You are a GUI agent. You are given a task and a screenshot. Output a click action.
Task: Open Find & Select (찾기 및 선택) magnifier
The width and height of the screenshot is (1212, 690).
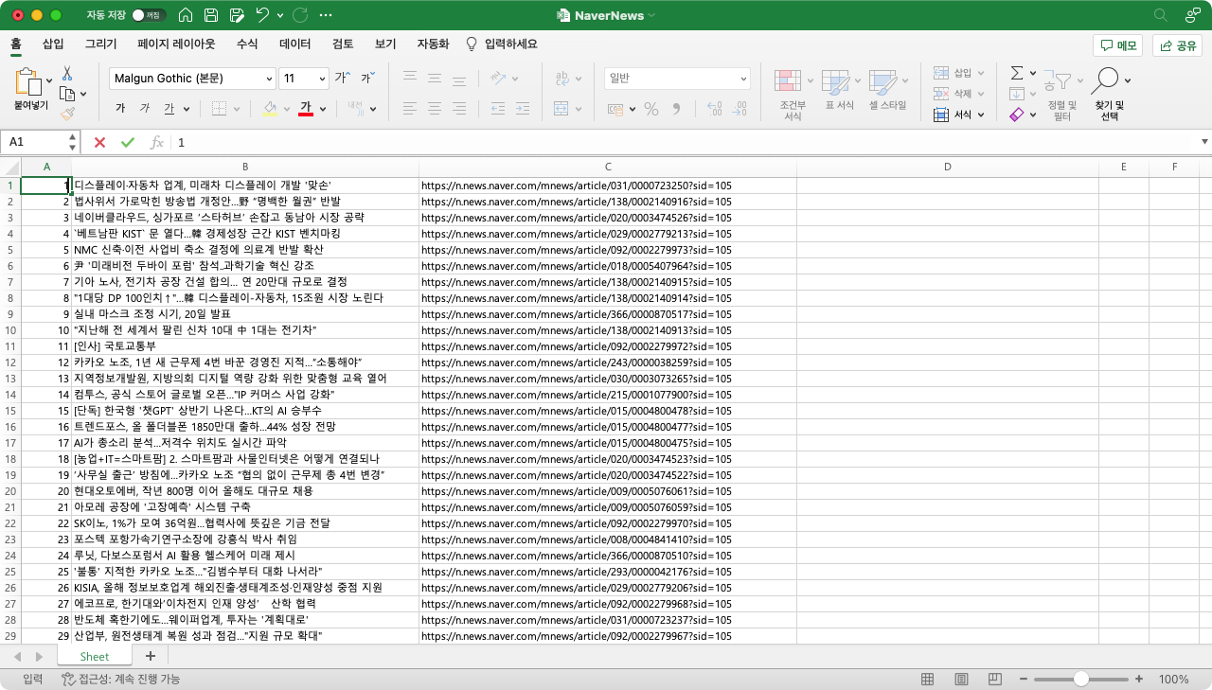(1109, 94)
